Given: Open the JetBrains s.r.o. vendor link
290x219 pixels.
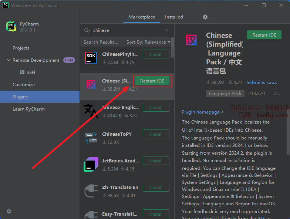Looking at the screenshot, I should (261, 82).
